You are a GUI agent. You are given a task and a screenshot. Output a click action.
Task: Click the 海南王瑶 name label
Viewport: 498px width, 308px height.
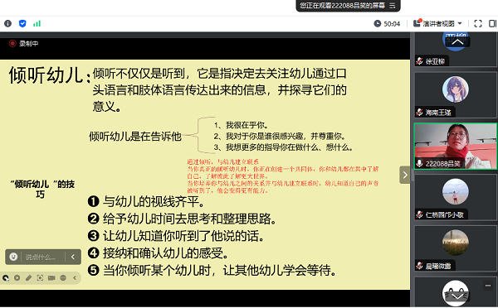click(438, 112)
